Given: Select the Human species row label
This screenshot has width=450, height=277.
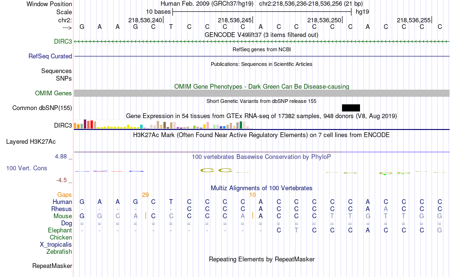Looking at the screenshot, I should 62,202.
